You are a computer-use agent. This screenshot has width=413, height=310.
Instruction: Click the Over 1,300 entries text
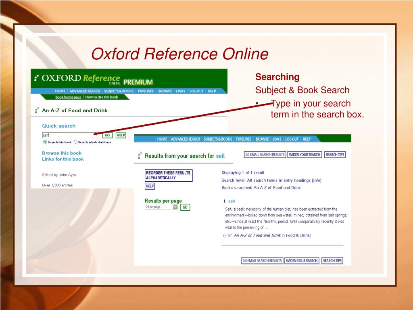point(57,185)
